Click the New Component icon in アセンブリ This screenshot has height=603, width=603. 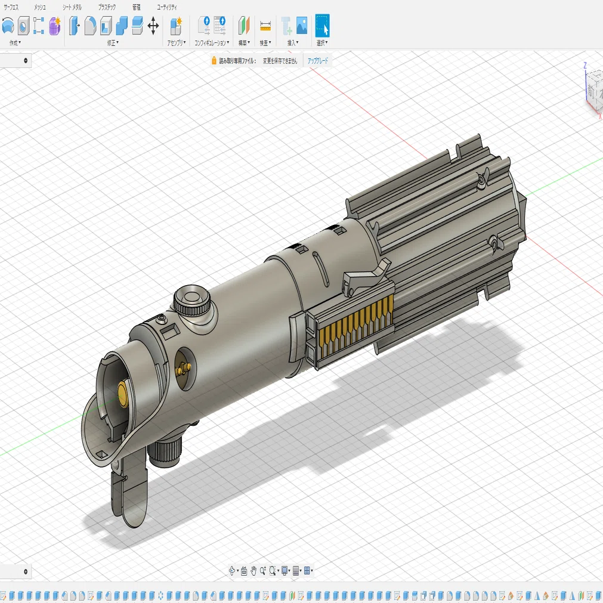click(x=176, y=26)
